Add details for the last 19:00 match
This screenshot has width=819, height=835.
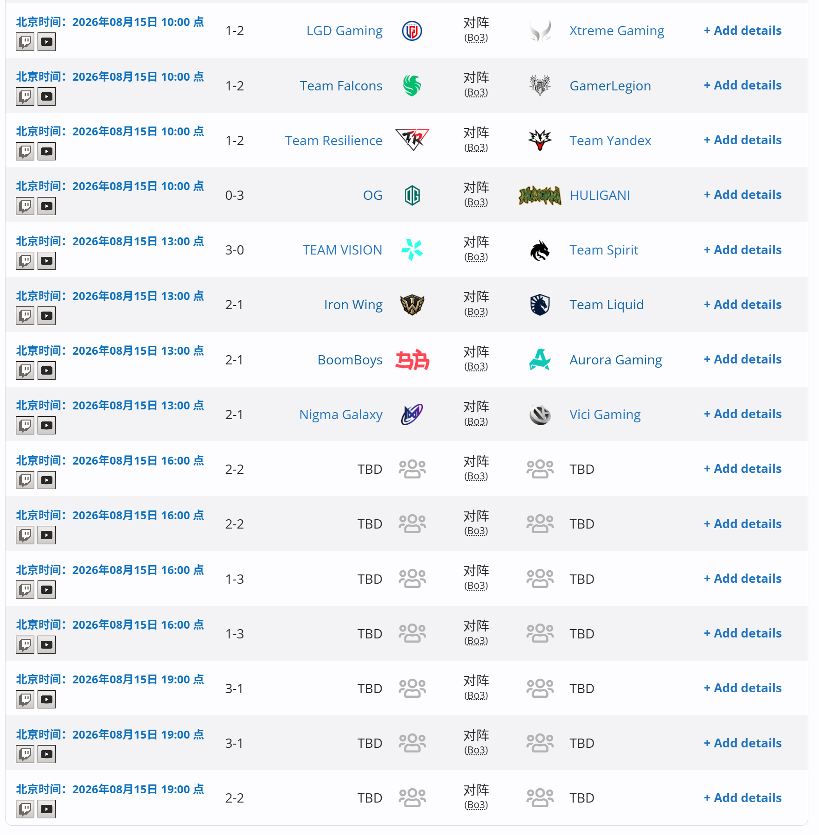(x=742, y=798)
